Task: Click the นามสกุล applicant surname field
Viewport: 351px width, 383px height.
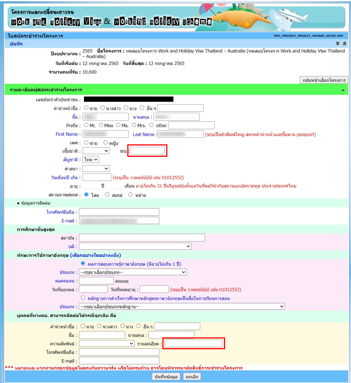Action: [176, 117]
